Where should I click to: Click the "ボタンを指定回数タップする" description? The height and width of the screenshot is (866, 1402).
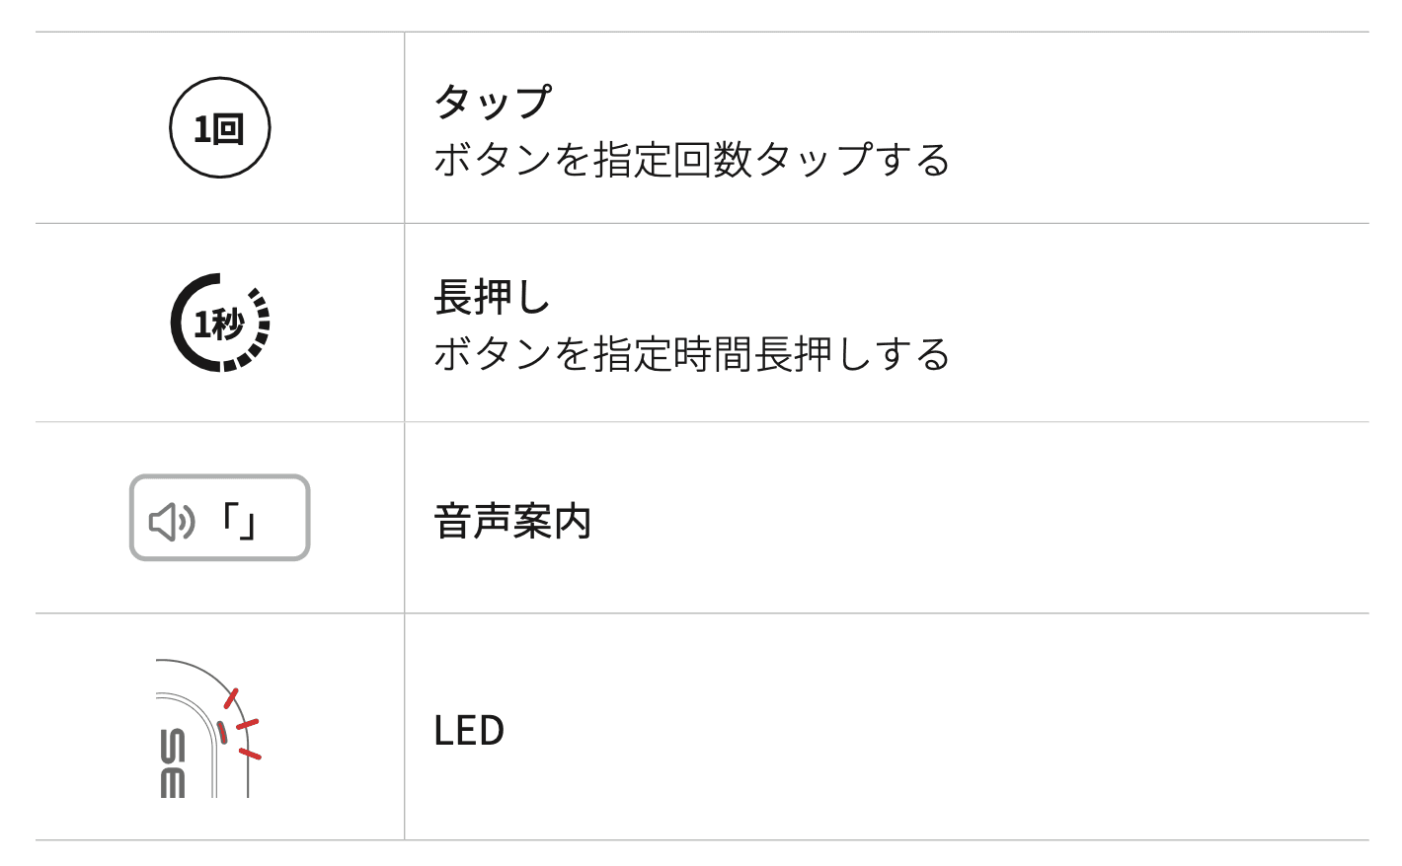pyautogui.click(x=691, y=160)
